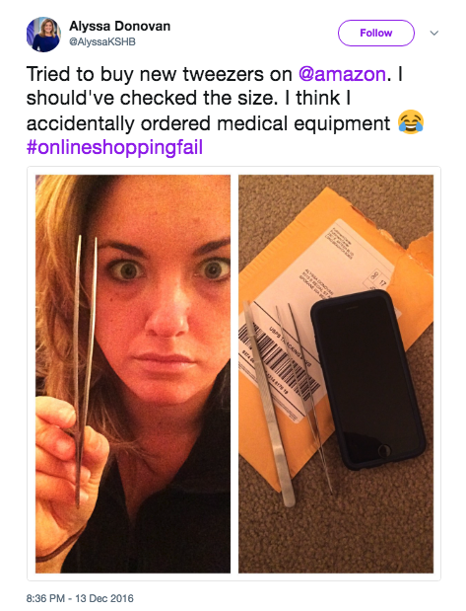
Task: Click the tweezers held in left photo
Action: point(86,370)
